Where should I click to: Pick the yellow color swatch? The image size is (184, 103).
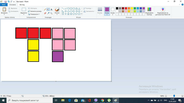click(x=132, y=8)
